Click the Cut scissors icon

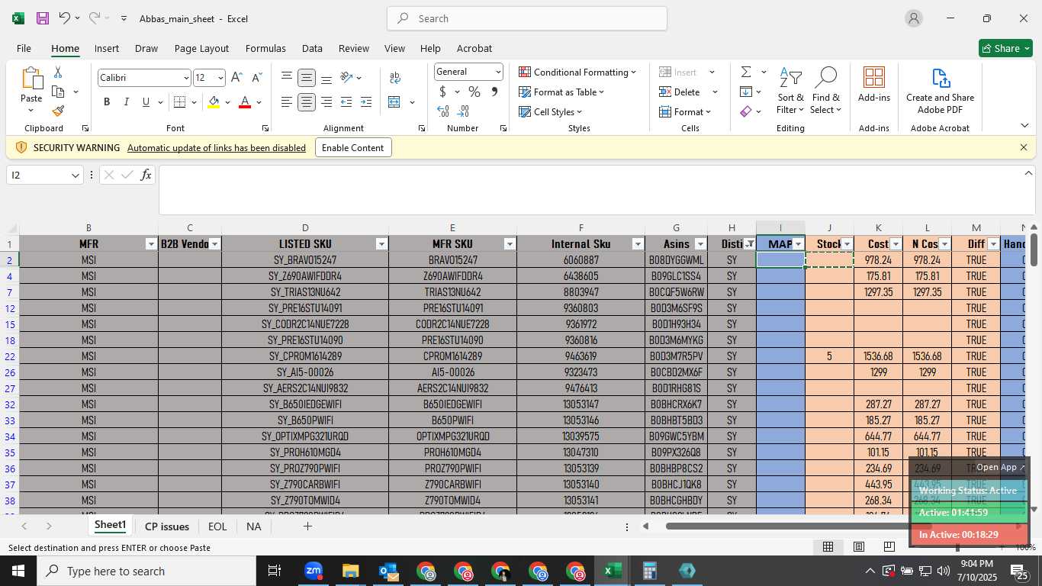(x=58, y=72)
